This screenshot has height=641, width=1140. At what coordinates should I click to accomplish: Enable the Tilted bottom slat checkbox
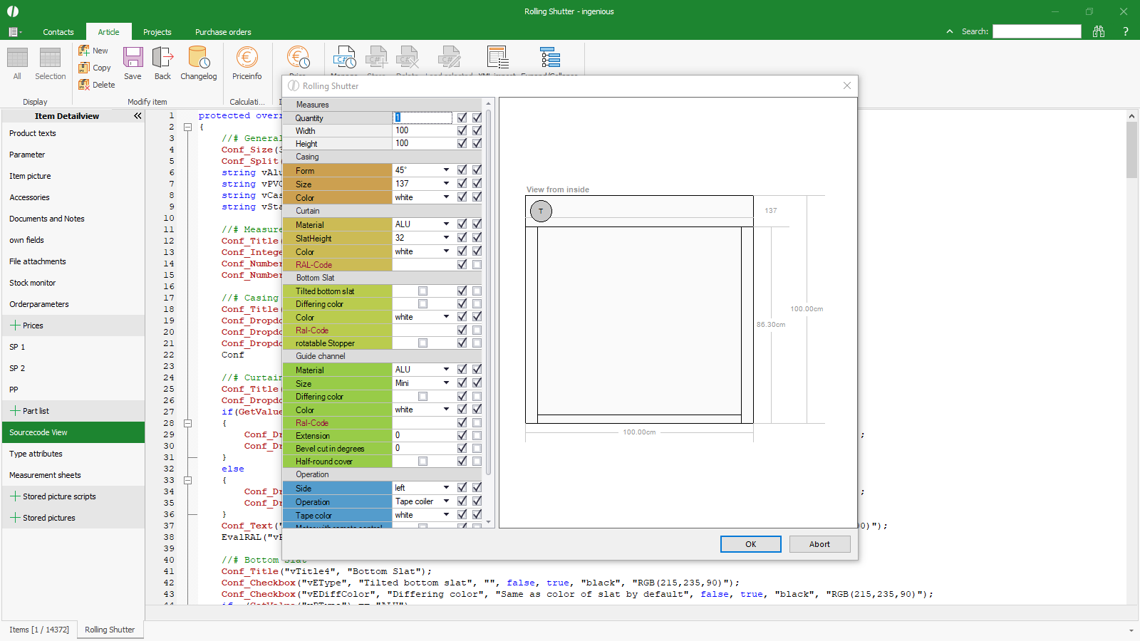[423, 291]
